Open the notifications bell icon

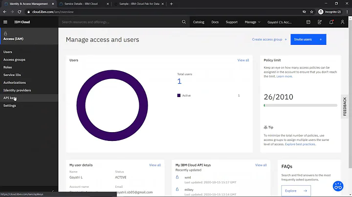tap(331, 22)
